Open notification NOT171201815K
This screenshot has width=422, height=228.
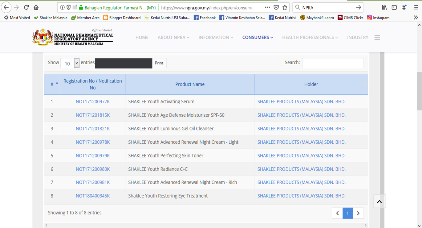[x=93, y=115]
